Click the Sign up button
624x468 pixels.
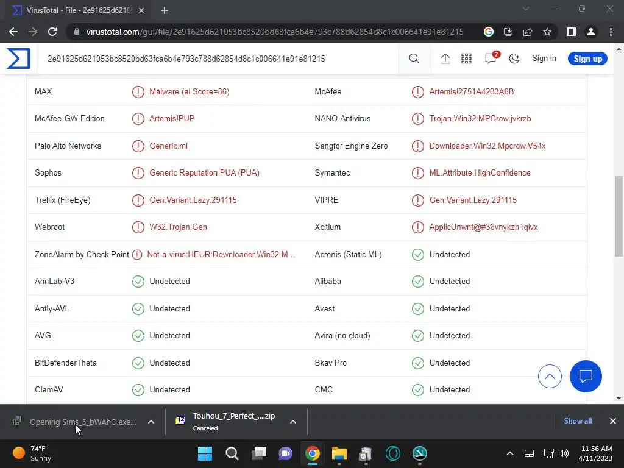coord(587,58)
